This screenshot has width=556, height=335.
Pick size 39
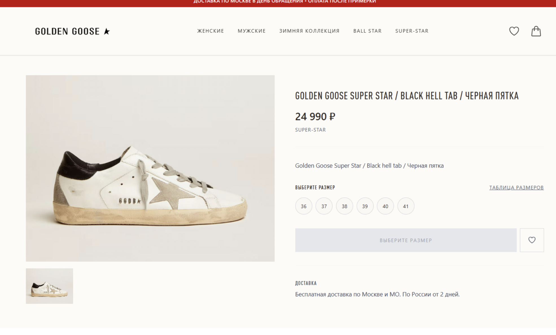pyautogui.click(x=365, y=206)
